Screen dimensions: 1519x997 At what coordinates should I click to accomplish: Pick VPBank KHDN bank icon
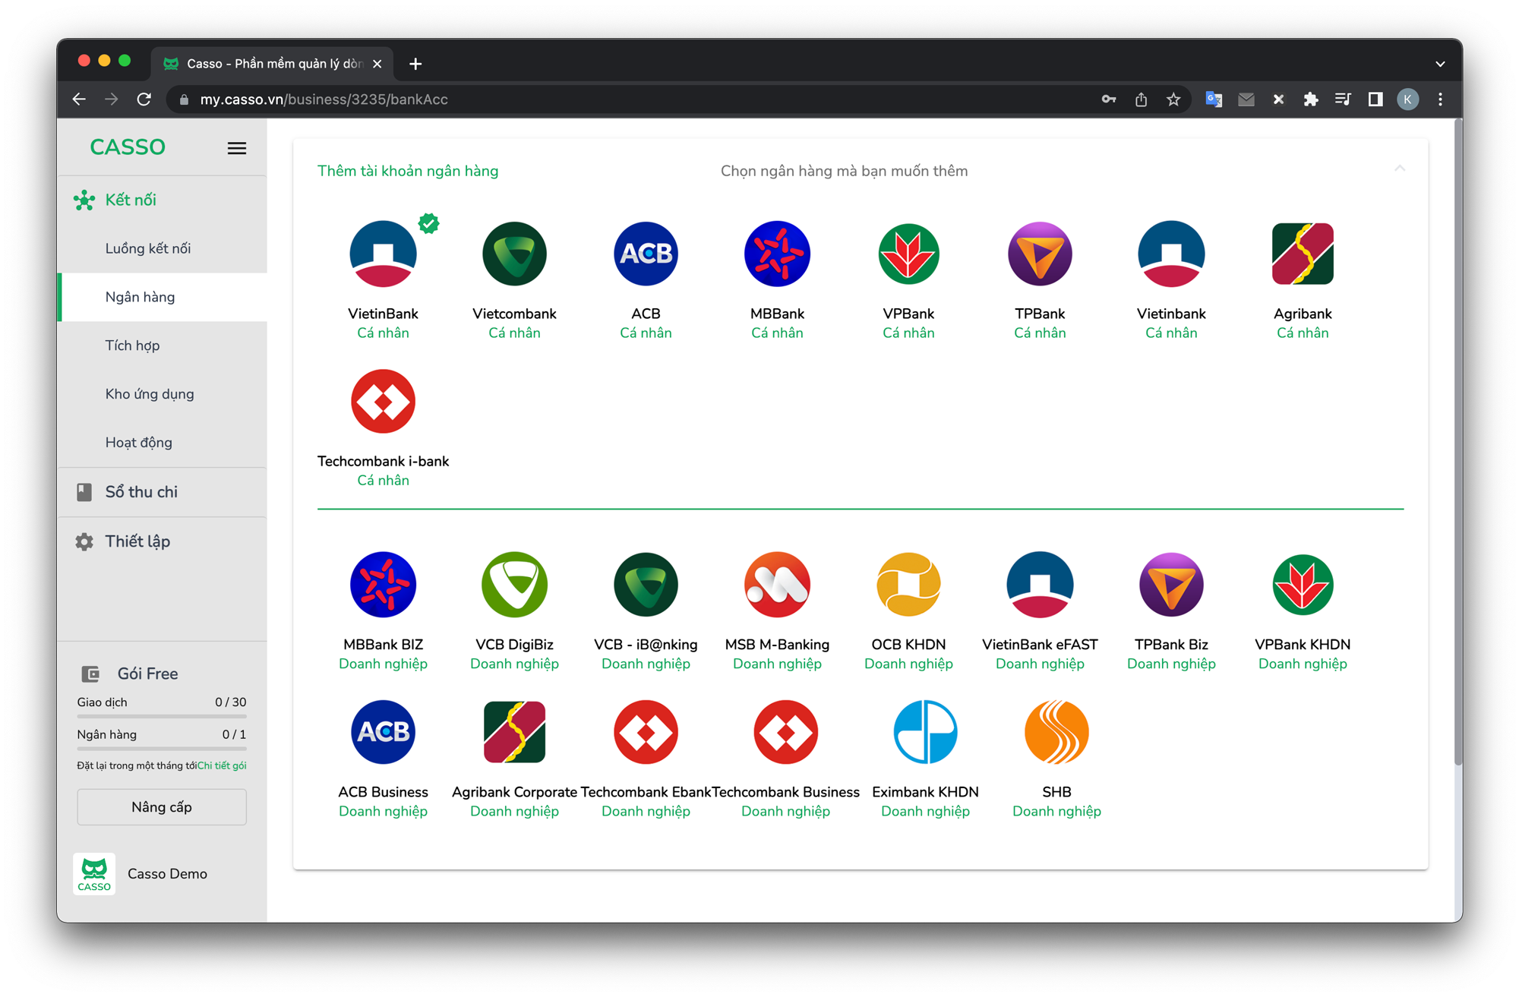click(1303, 584)
